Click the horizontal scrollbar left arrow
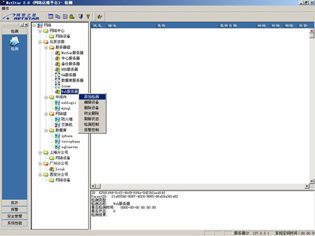The height and width of the screenshot is (236, 315). [x=93, y=186]
